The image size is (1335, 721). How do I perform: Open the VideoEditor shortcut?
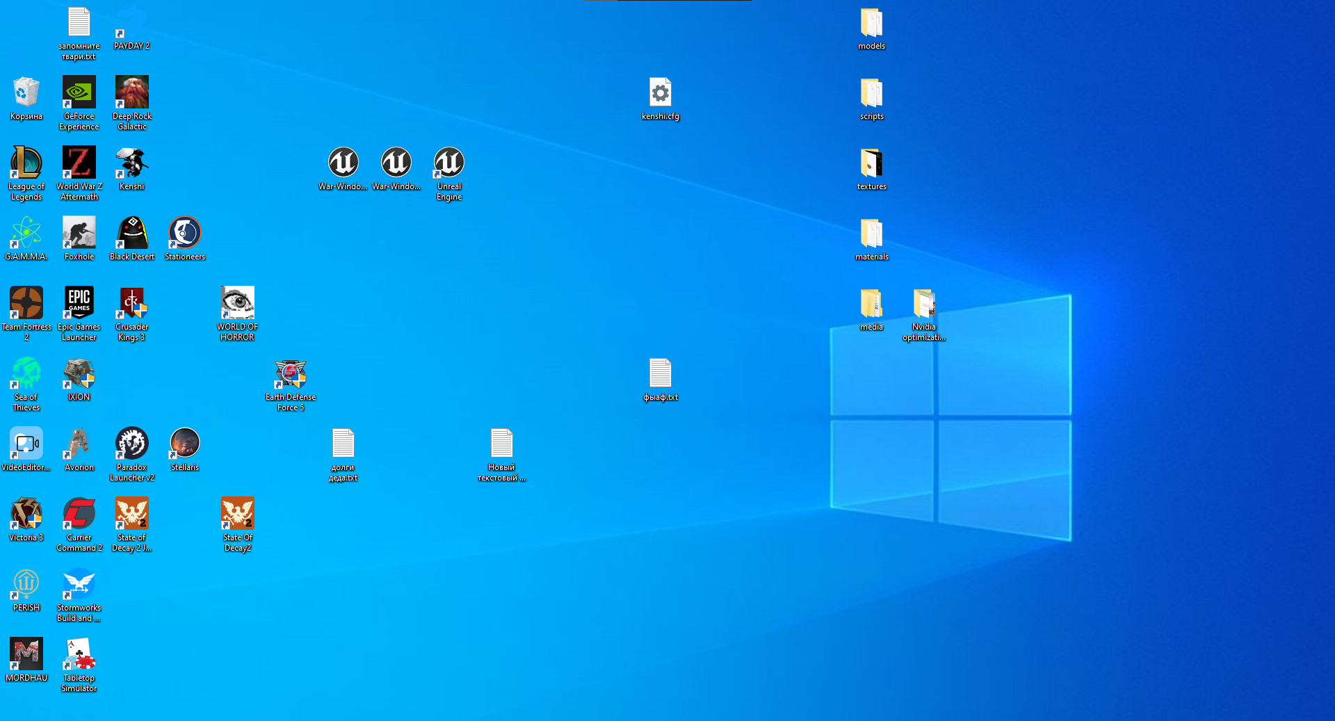[x=26, y=450]
